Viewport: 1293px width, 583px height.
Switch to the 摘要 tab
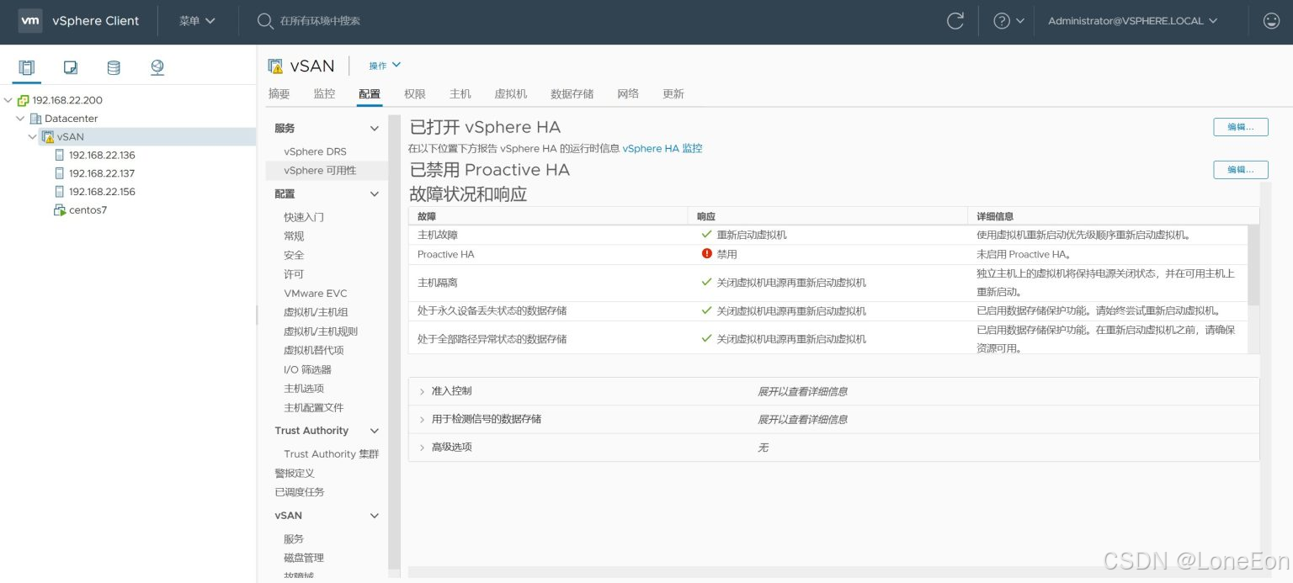point(279,93)
